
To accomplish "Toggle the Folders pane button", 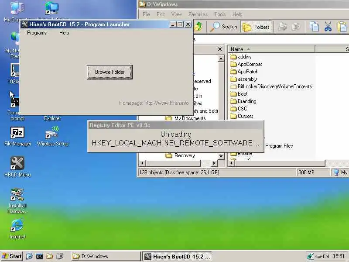I will click(x=257, y=27).
